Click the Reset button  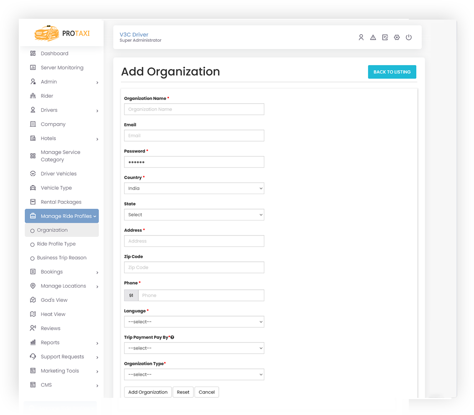(183, 392)
